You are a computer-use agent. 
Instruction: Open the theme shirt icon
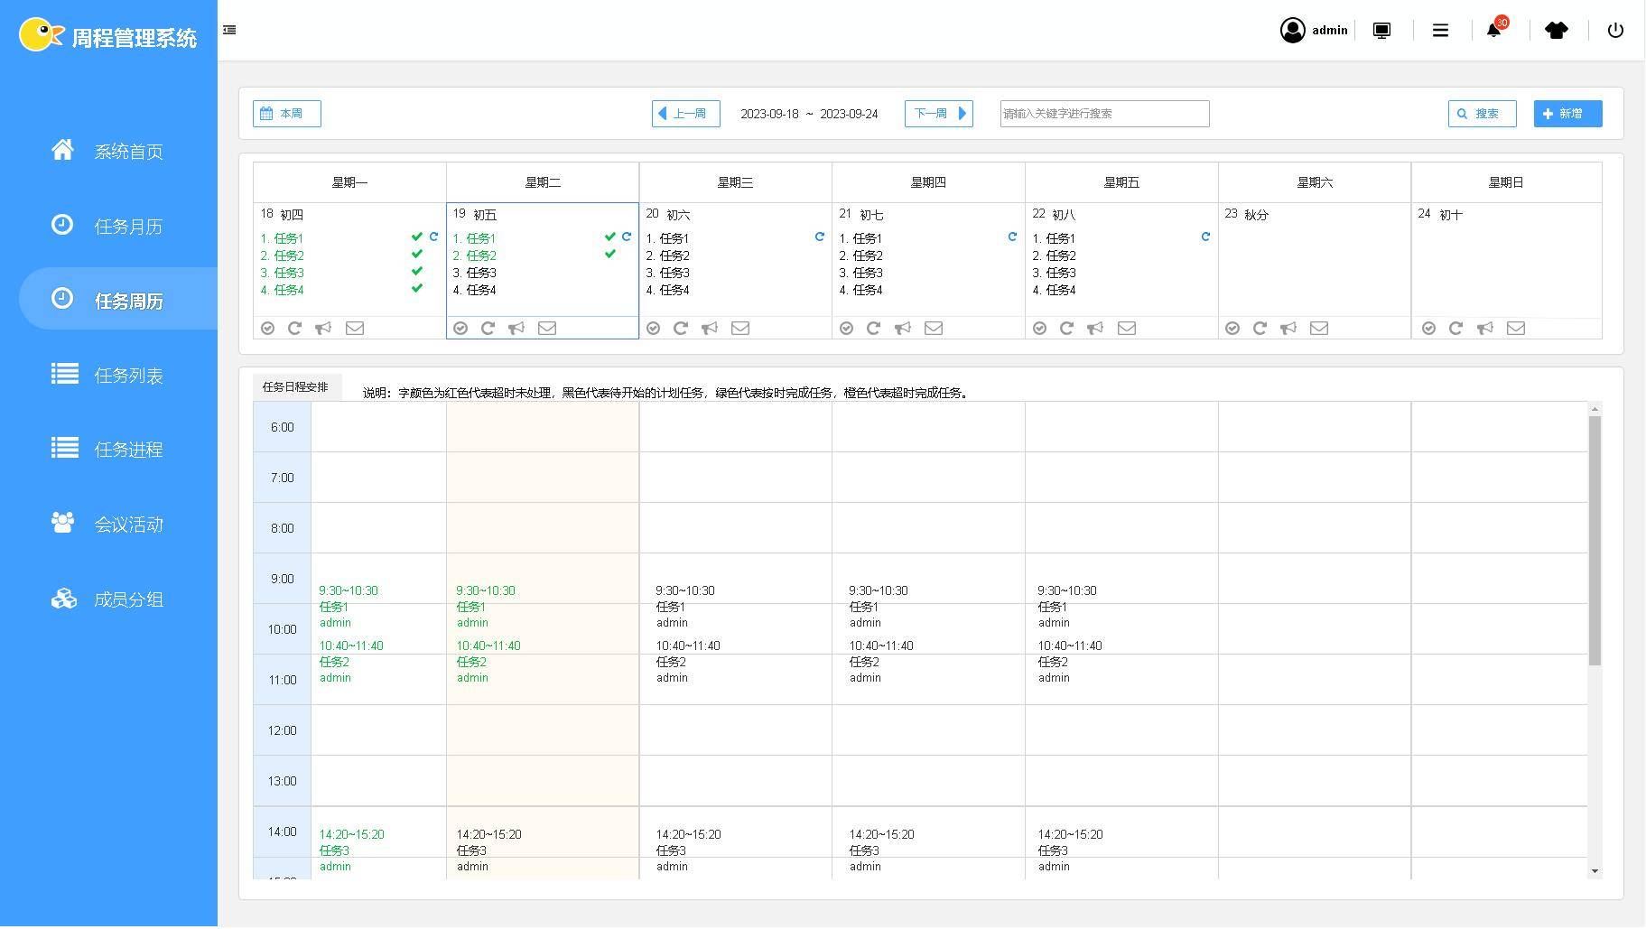[x=1556, y=31]
